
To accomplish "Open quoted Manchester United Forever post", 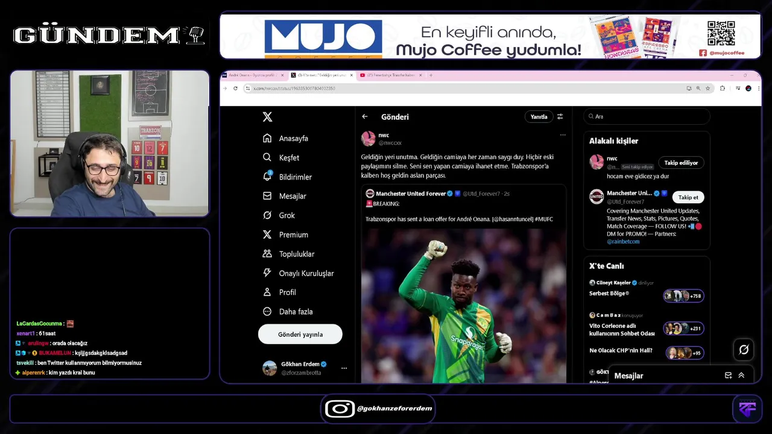I will 463,283.
